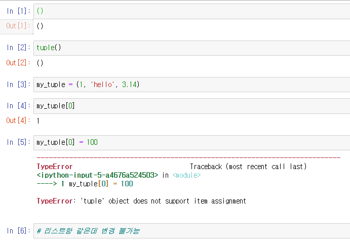This screenshot has height=242, width=350.
Task: Click the Out[2] result ()
Action: (40, 63)
